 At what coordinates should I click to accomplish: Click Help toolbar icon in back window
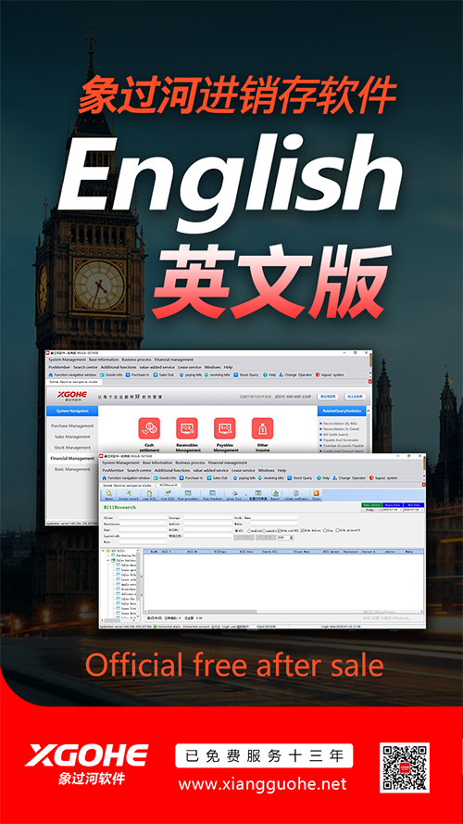pyautogui.click(x=265, y=374)
